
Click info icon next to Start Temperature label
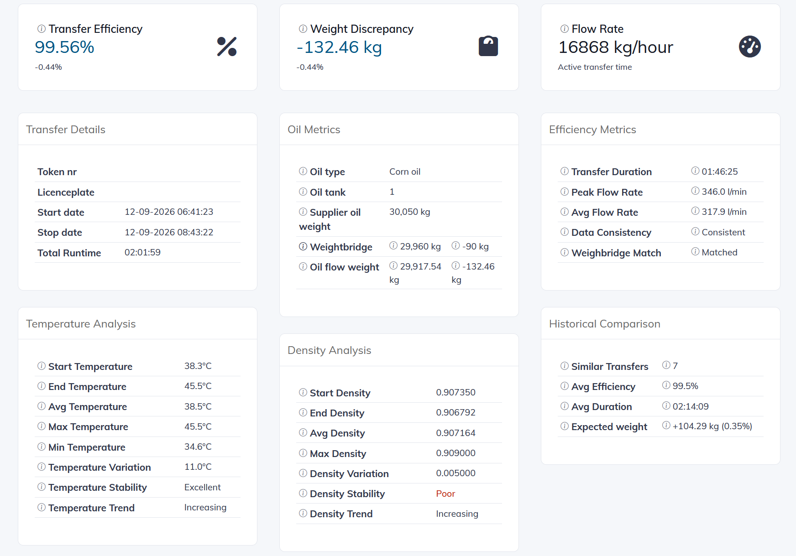(42, 366)
